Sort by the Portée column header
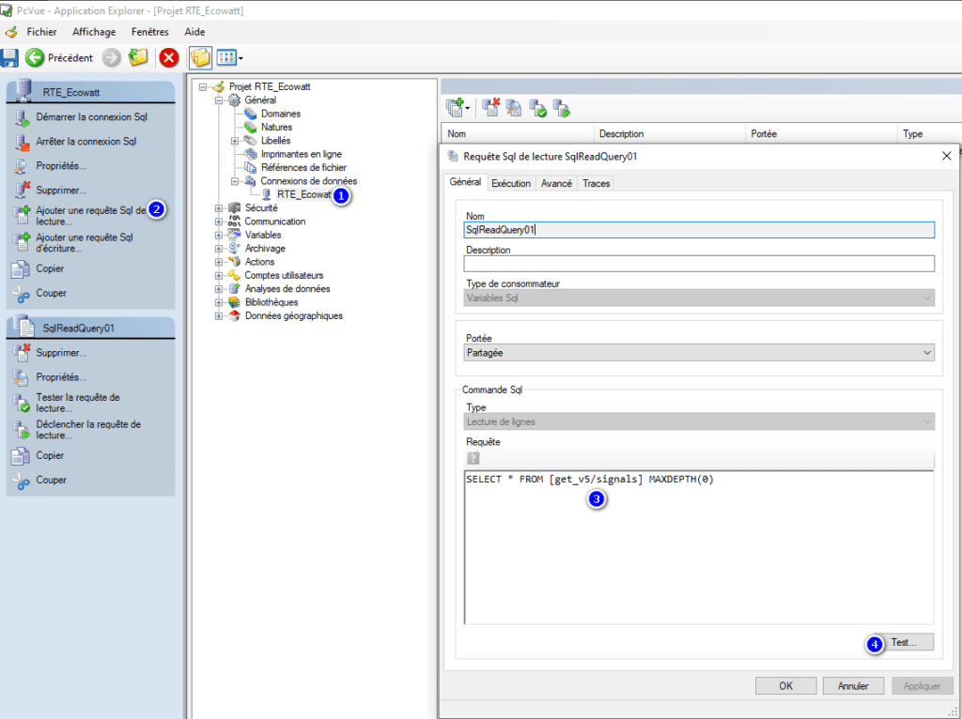This screenshot has height=719, width=962. click(821, 133)
